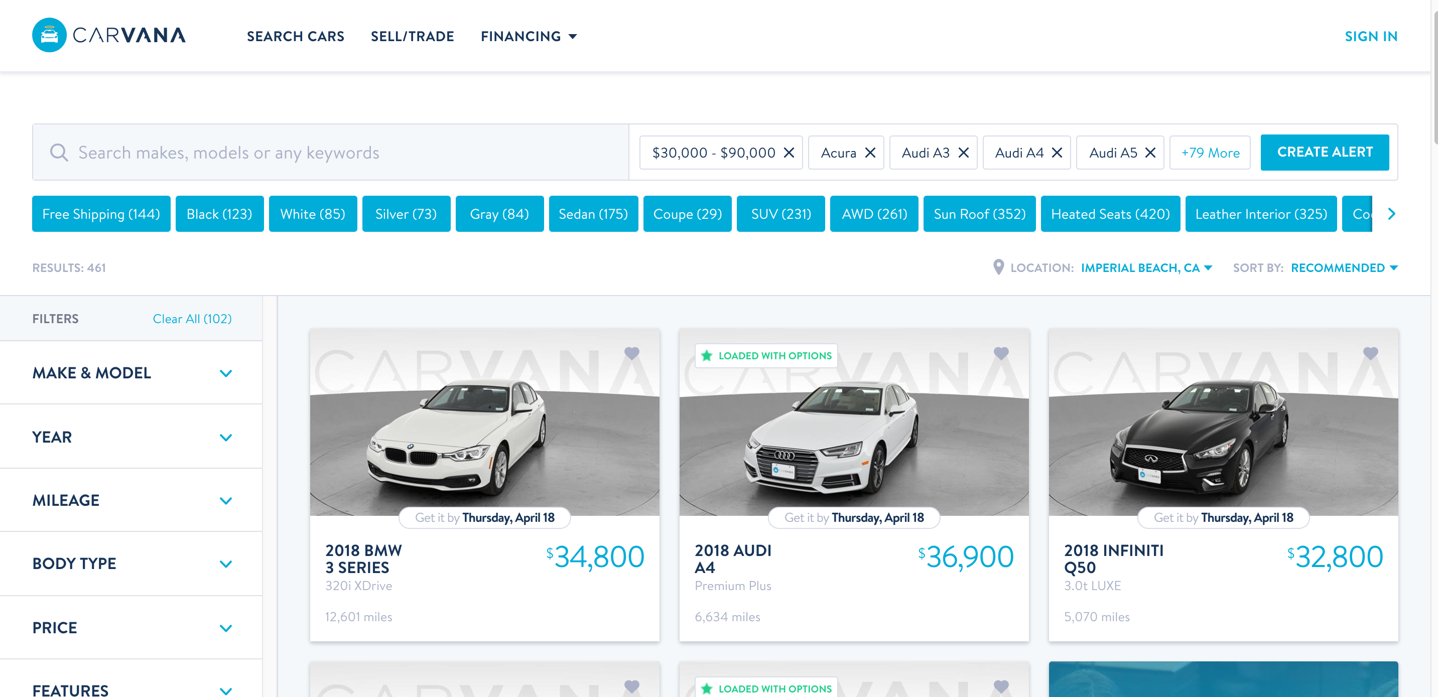
Task: Click the search makes and models field
Action: 330,153
